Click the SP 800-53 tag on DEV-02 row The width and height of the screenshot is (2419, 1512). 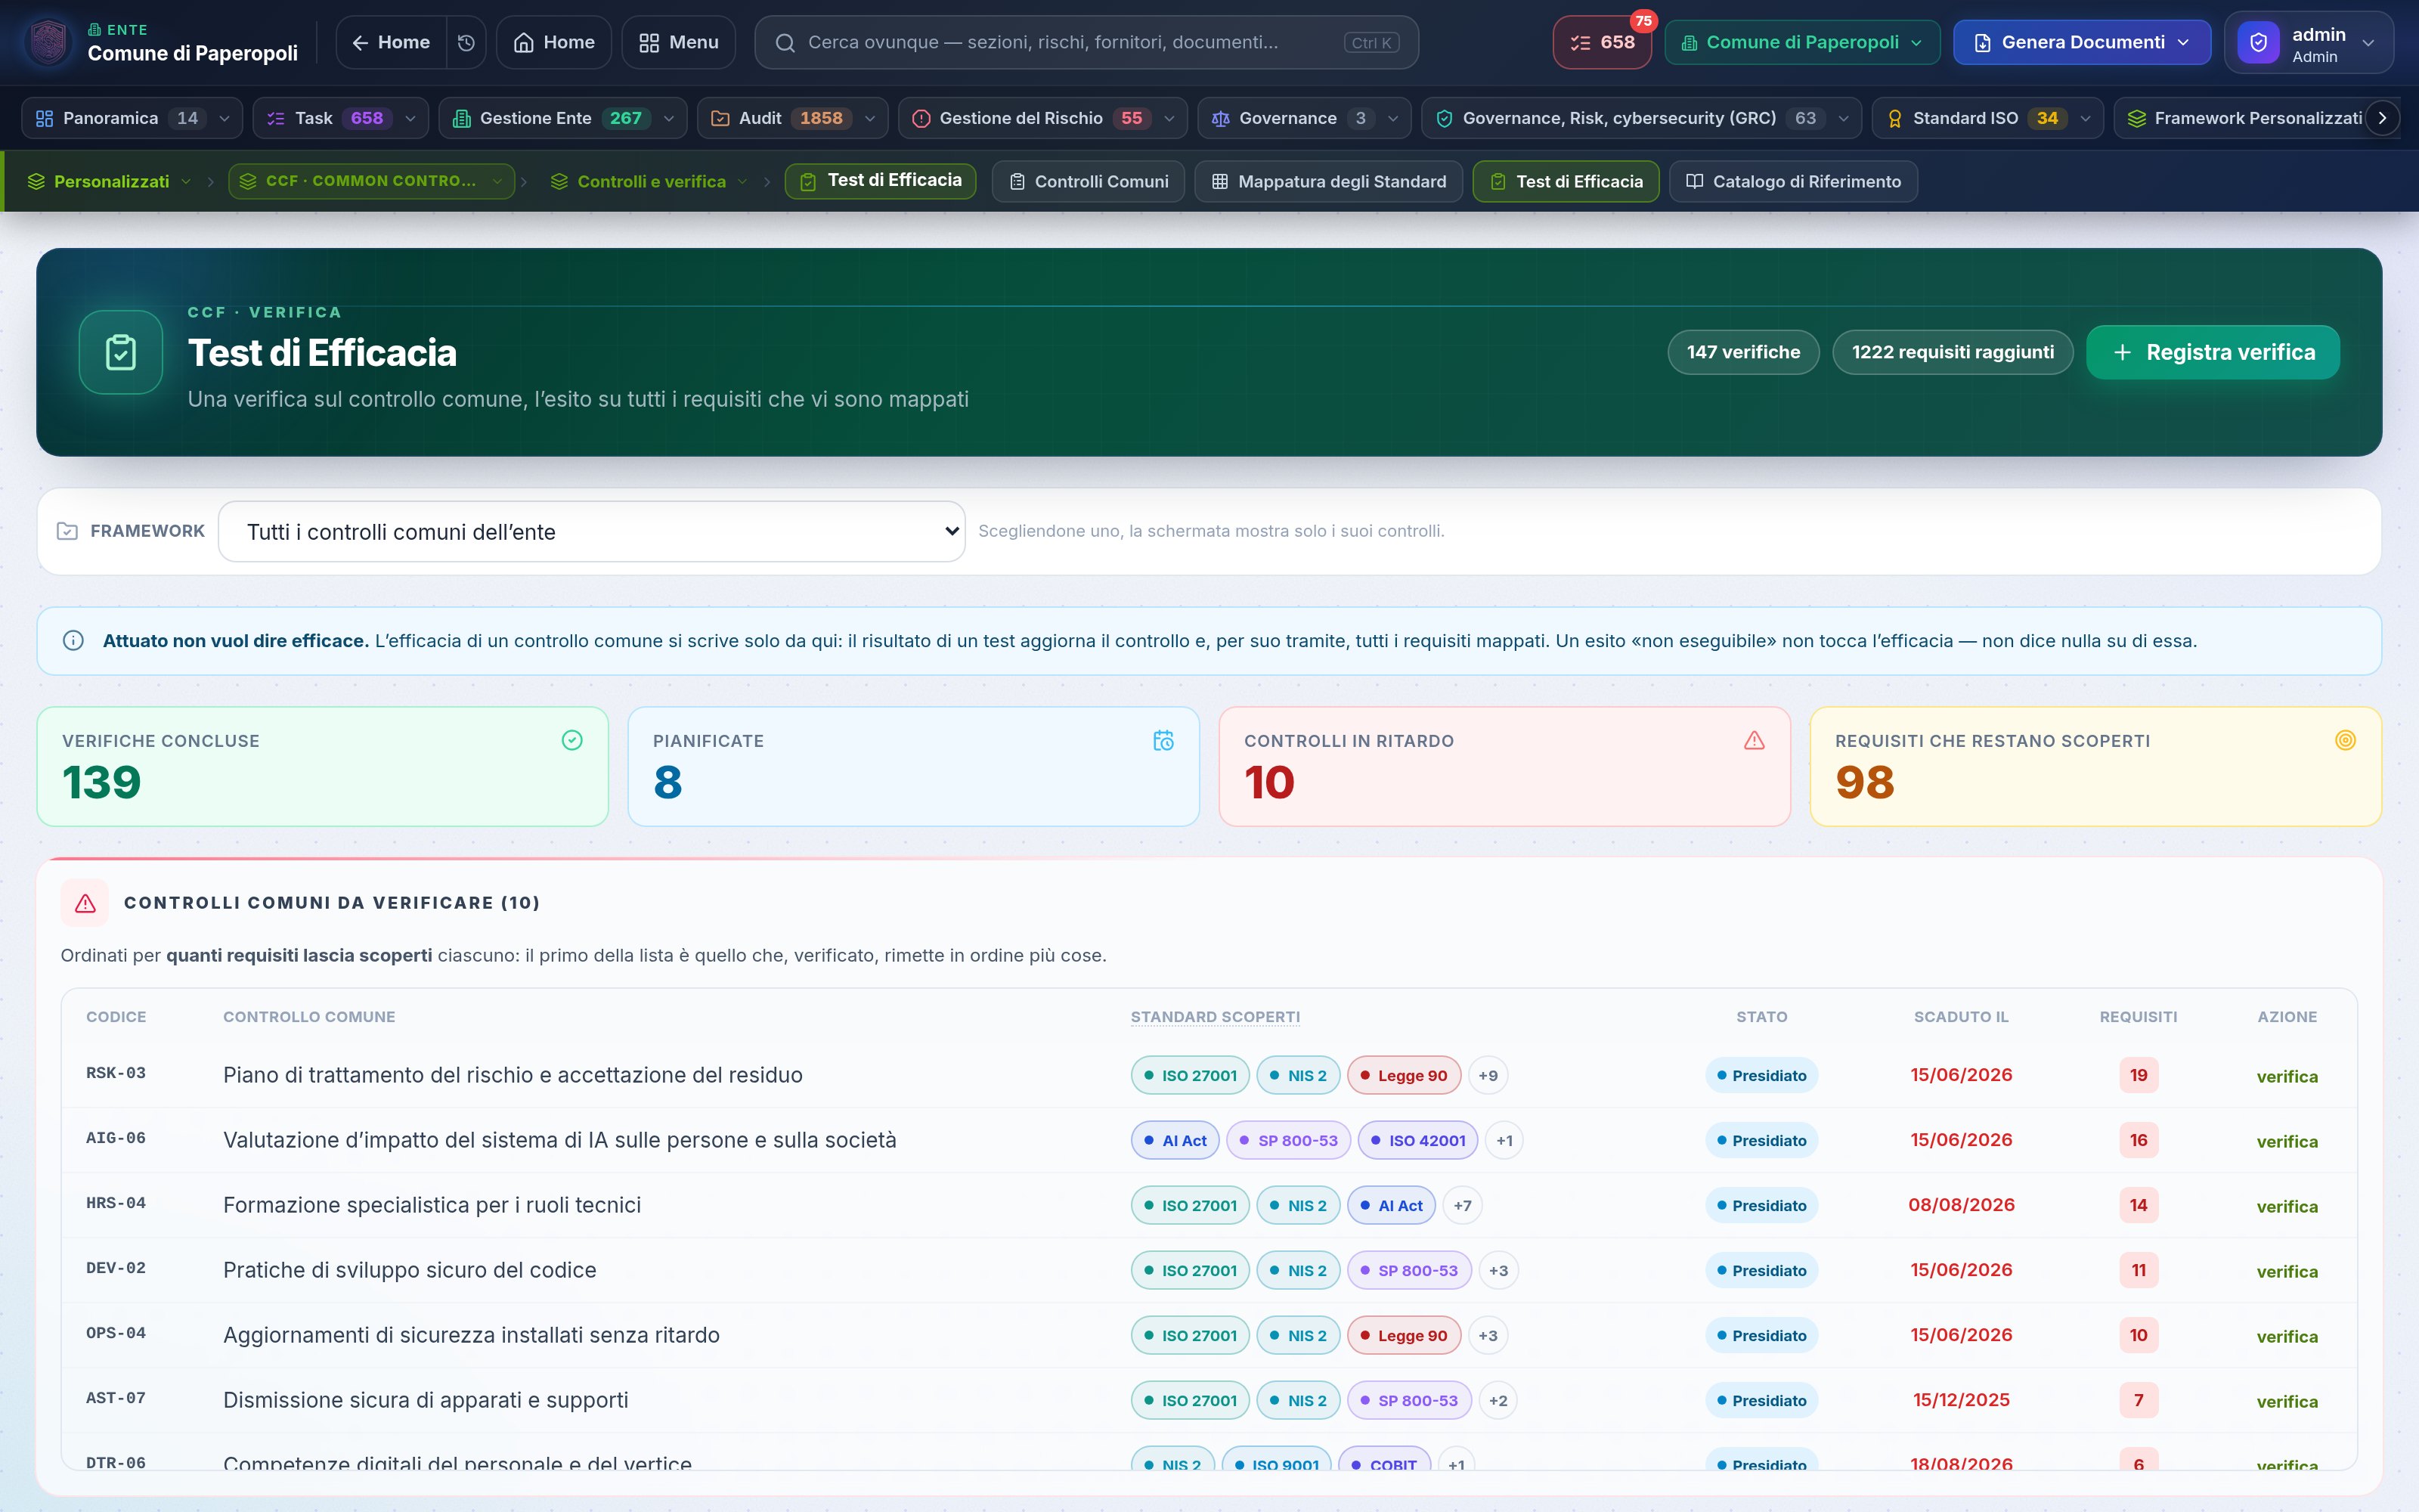coord(1408,1270)
